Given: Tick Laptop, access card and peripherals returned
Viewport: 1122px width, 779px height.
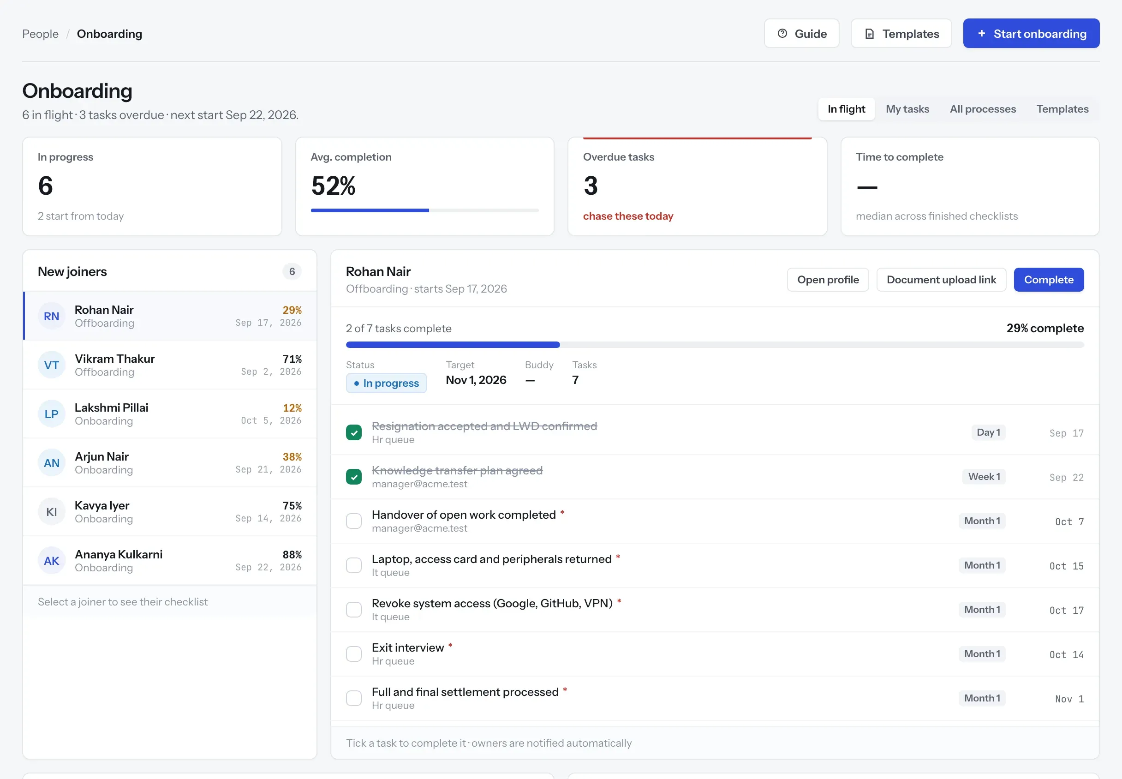Looking at the screenshot, I should (354, 565).
